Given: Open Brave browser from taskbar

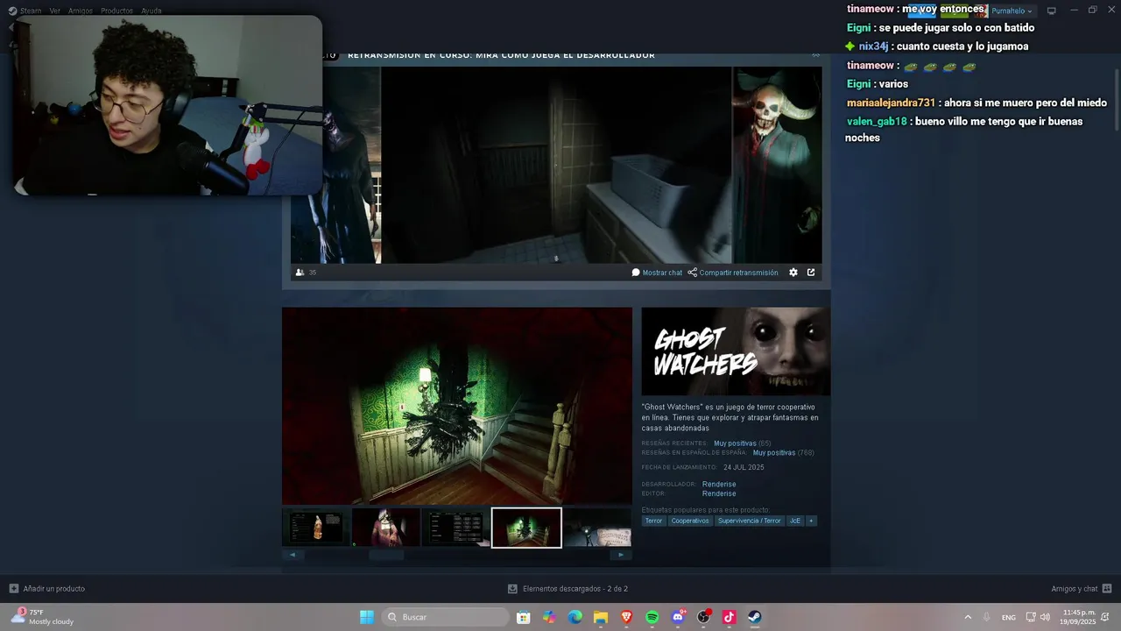Looking at the screenshot, I should point(626,617).
